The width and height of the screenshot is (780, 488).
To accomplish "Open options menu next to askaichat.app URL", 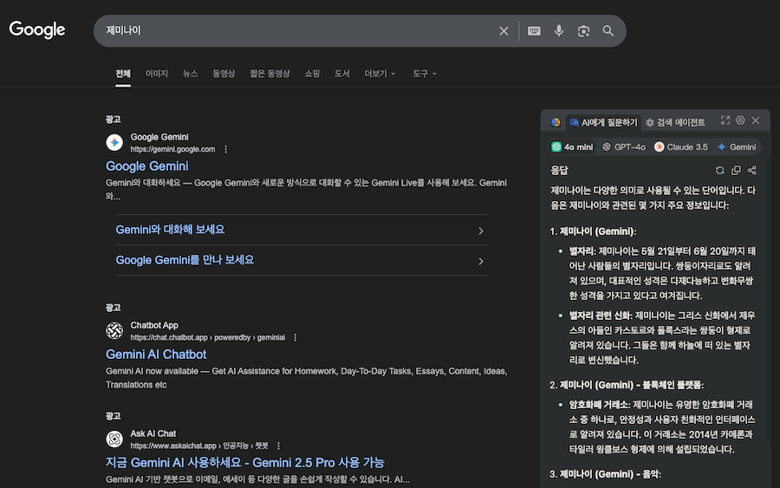I will (x=278, y=446).
